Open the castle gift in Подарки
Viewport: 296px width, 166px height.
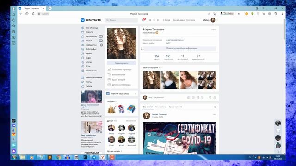coord(111,109)
